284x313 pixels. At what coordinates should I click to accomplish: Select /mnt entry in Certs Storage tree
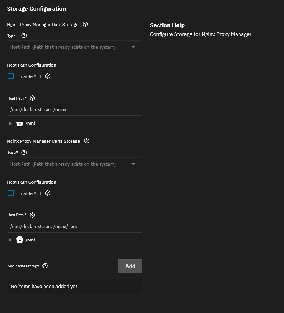click(30, 240)
